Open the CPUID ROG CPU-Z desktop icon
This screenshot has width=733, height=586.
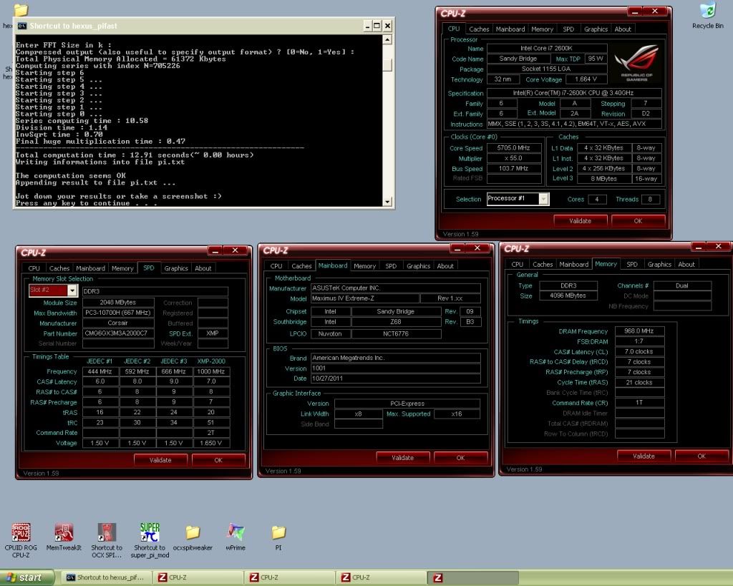click(21, 532)
